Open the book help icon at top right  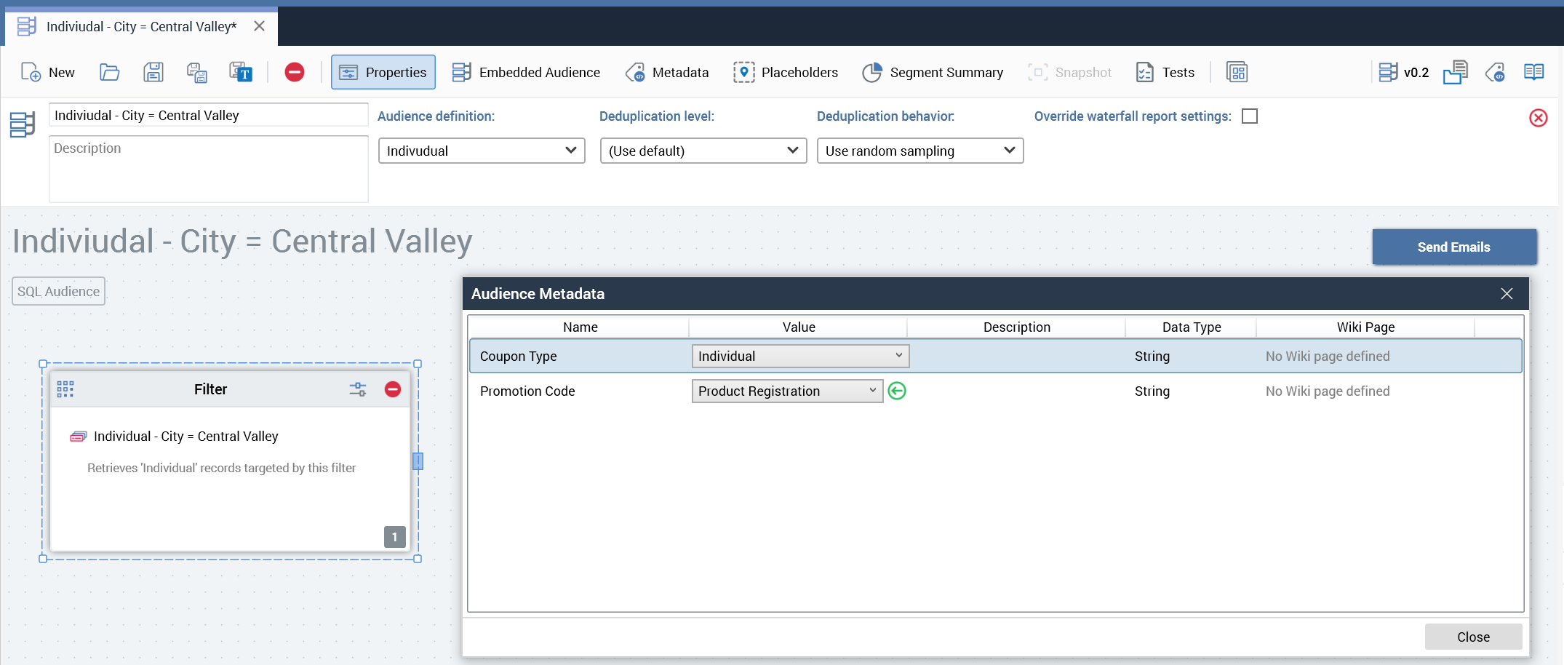click(1533, 72)
